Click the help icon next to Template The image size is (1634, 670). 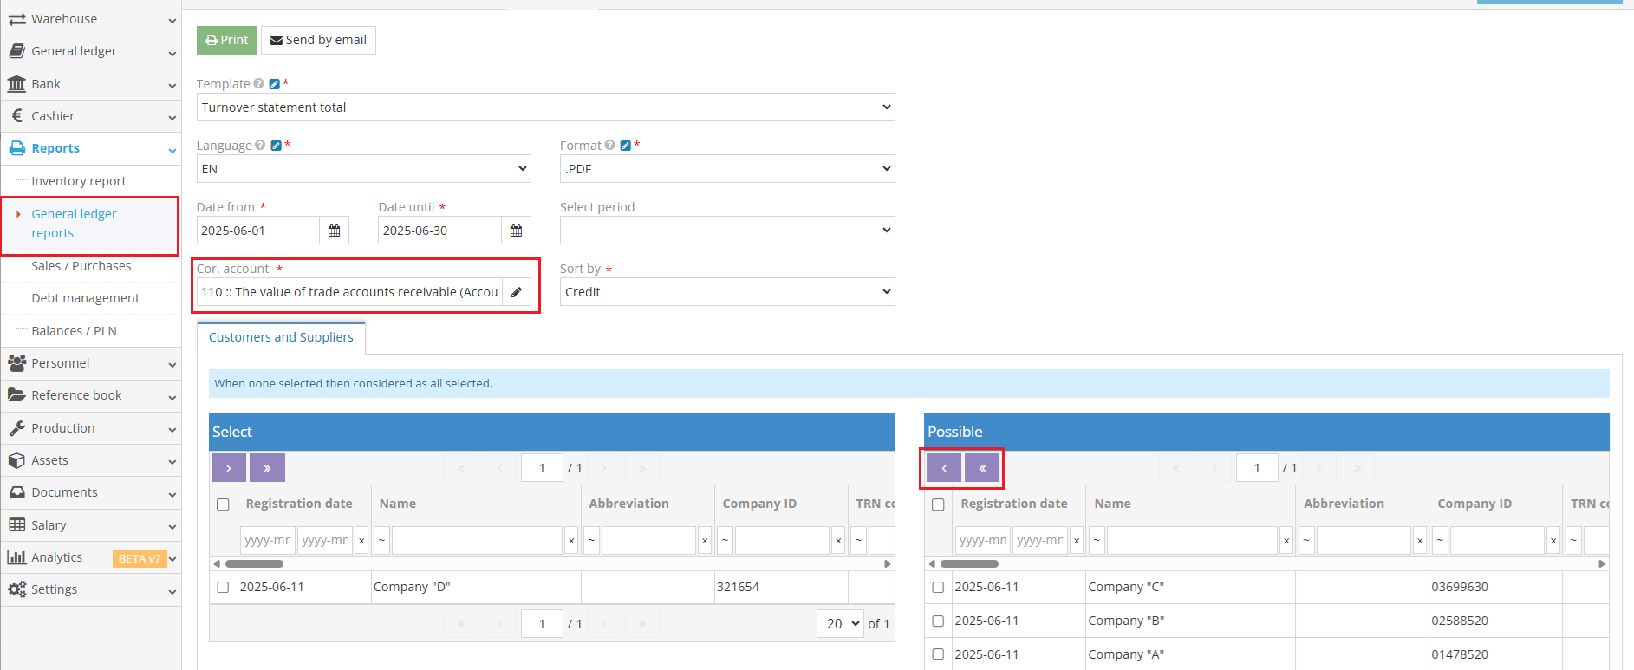(x=258, y=84)
